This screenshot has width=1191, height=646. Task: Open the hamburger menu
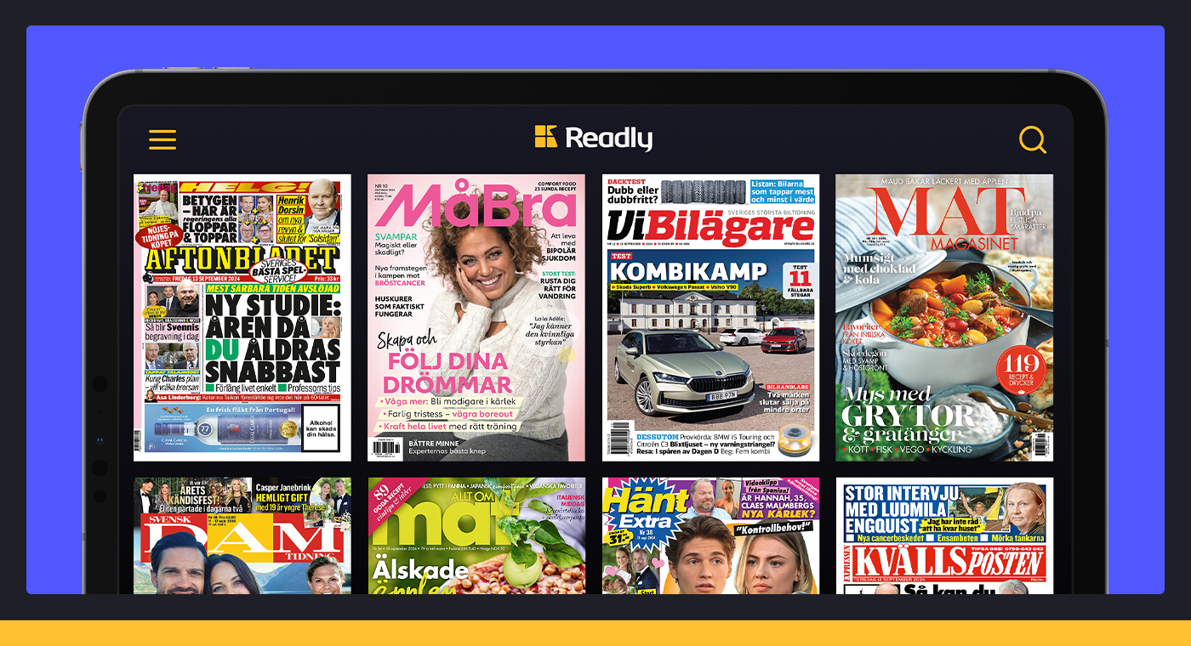pos(162,139)
